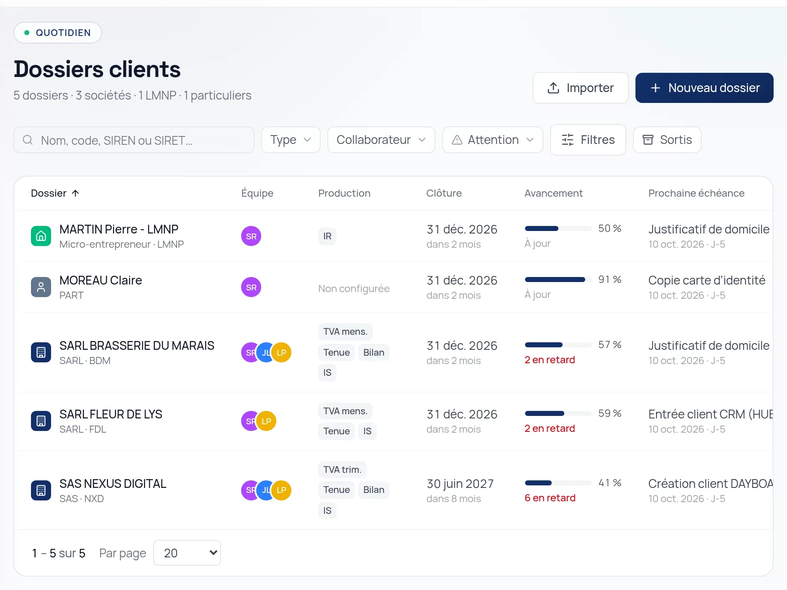Click the person icon for MOREAU Claire

[41, 287]
